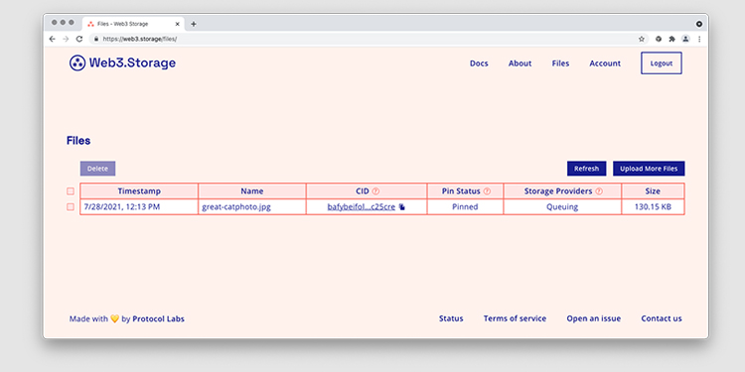Copy the CID with the copy icon
This screenshot has height=372, width=745.
(402, 207)
